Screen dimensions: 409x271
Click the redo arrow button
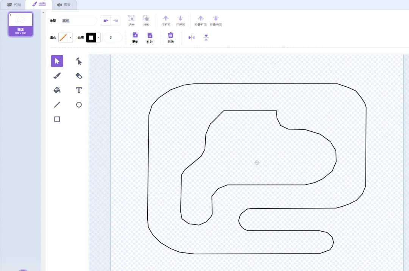pos(116,20)
